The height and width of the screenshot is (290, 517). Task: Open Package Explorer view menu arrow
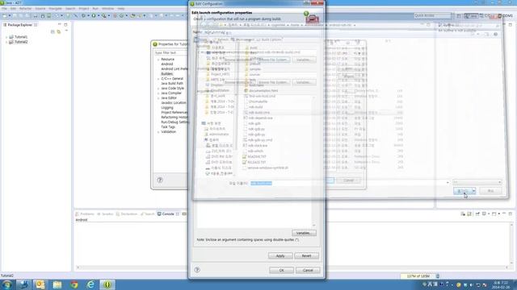click(x=66, y=31)
